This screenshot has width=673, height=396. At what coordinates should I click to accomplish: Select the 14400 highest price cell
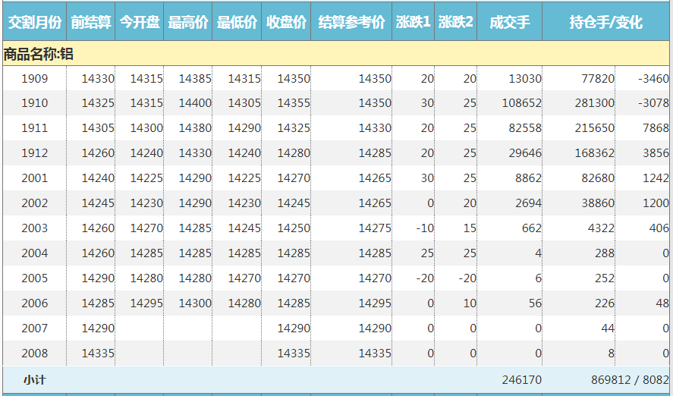(x=195, y=103)
